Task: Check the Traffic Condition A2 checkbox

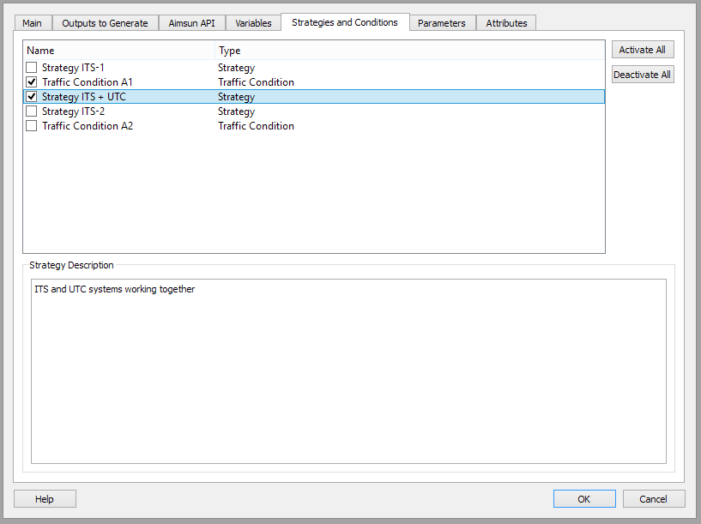Action: click(x=32, y=126)
